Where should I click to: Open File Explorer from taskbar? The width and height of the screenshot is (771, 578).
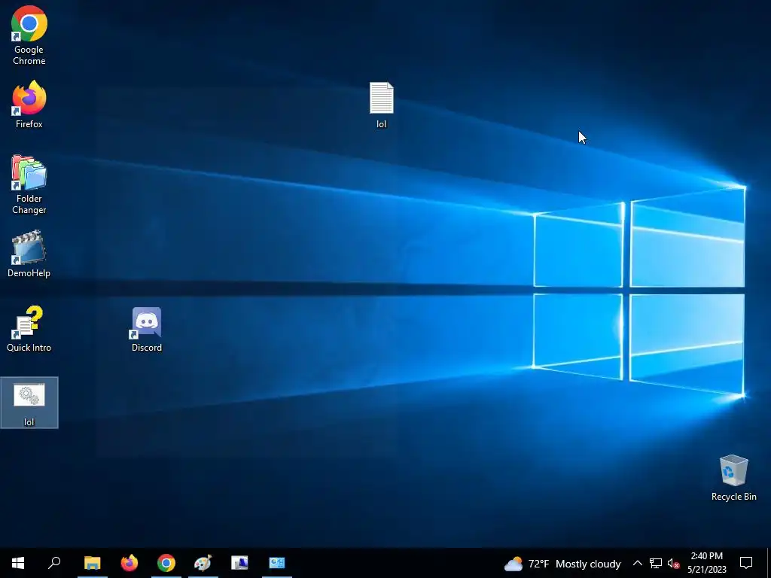(93, 563)
